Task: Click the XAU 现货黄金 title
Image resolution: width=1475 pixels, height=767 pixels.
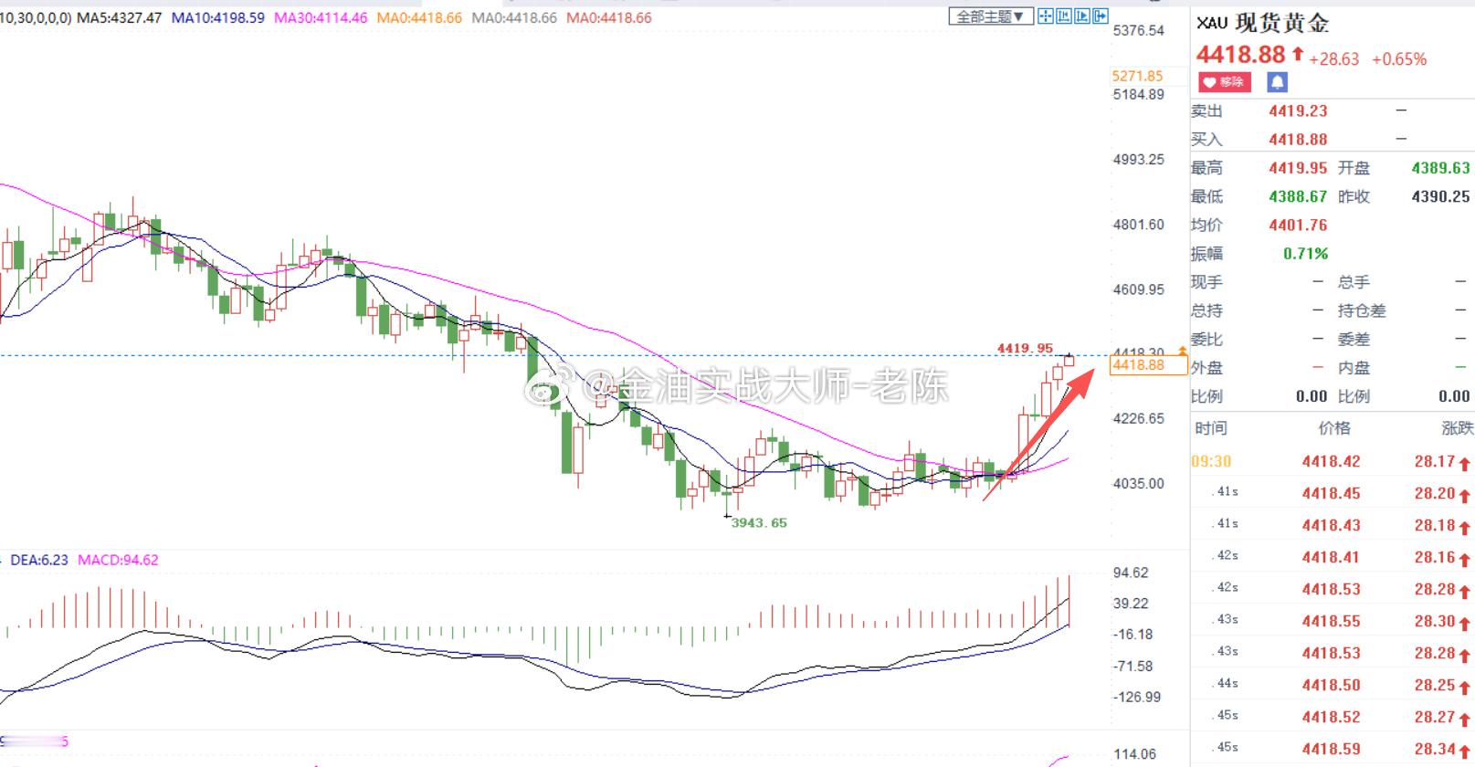Action: coord(1262,23)
